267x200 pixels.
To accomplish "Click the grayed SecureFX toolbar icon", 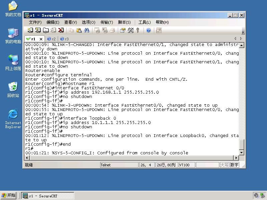I will point(159,30).
